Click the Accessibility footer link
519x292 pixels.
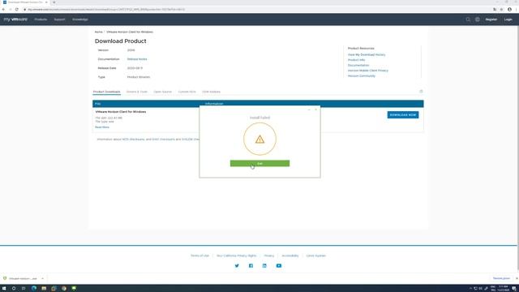point(290,255)
